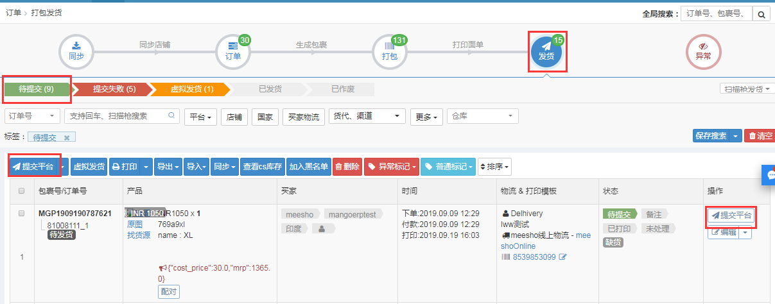Image resolution: width=775 pixels, height=304 pixels.
Task: Tick the select-all checkbox in table header
Action: [x=22, y=191]
